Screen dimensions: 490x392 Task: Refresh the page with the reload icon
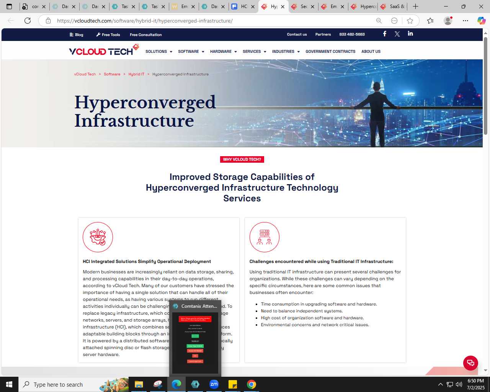pos(28,21)
